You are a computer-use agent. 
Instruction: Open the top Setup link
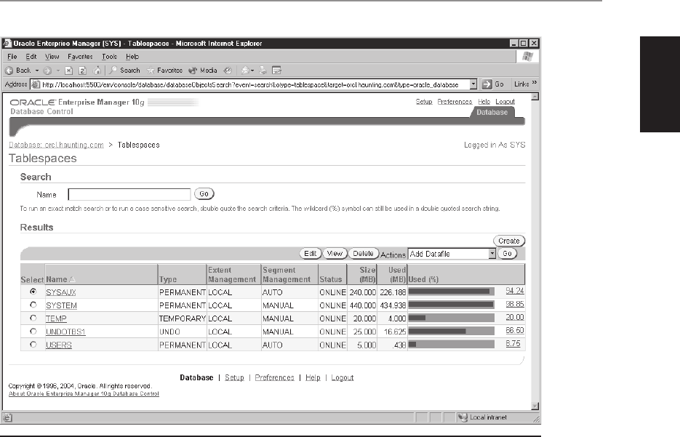click(x=424, y=102)
